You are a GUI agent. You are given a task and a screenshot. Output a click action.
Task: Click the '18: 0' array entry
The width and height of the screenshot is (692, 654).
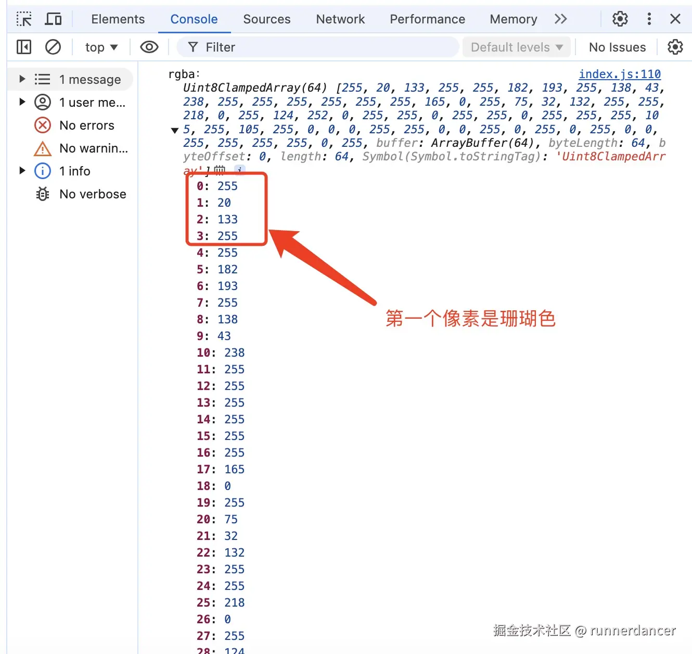[214, 486]
